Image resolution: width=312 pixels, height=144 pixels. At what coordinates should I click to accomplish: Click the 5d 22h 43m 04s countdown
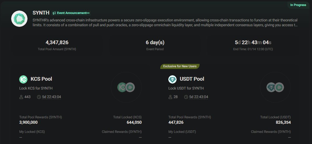click(x=253, y=42)
